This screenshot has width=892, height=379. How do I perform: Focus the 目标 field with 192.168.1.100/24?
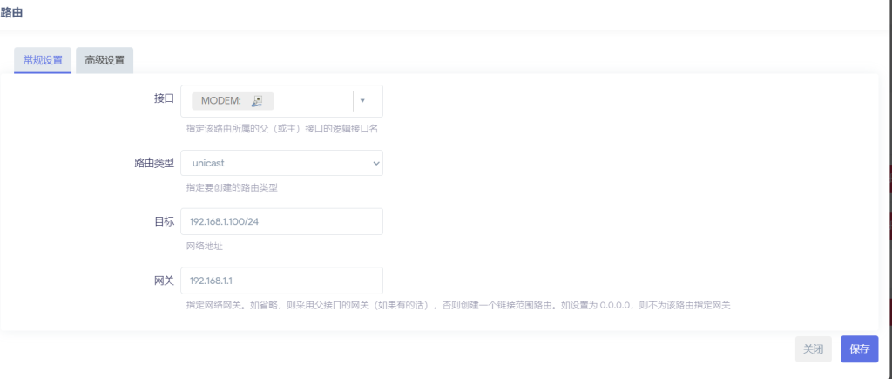click(281, 221)
